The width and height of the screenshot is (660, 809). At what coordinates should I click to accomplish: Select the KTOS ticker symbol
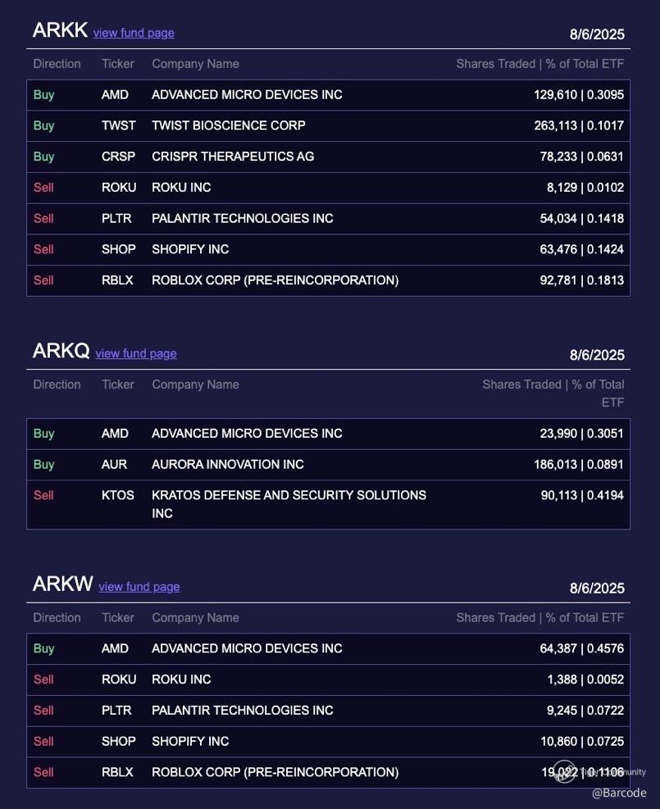[x=118, y=495]
